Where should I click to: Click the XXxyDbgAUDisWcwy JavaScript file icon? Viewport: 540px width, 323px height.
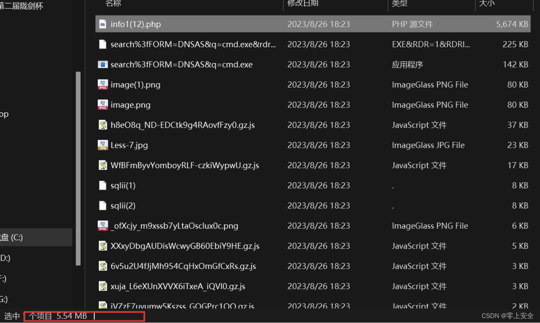coord(103,245)
